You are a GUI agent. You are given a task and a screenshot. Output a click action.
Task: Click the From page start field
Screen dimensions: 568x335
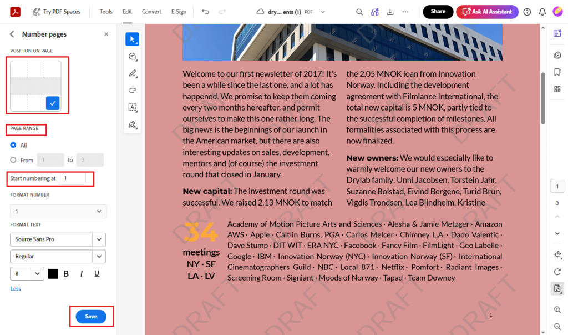click(50, 159)
